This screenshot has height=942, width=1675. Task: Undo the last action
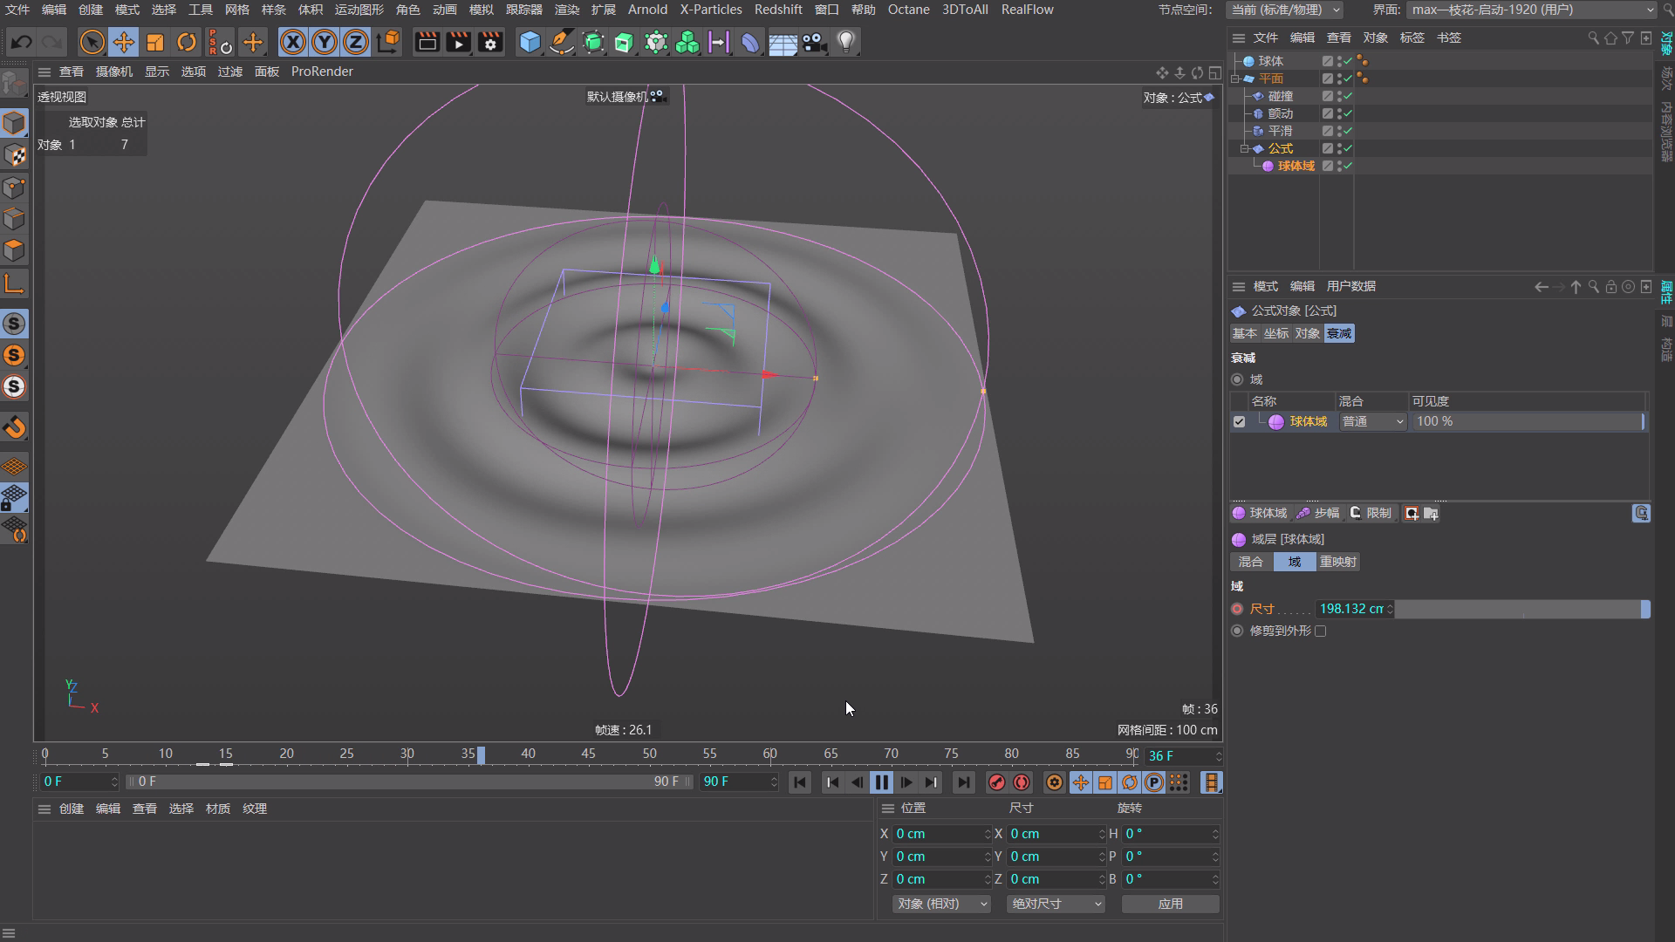click(x=21, y=42)
